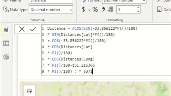Switch to Report view icon
The height and width of the screenshot is (96, 171).
coord(6,30)
